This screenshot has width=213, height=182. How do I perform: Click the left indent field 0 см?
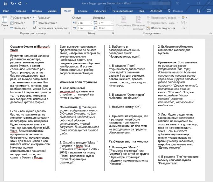pos(83,23)
